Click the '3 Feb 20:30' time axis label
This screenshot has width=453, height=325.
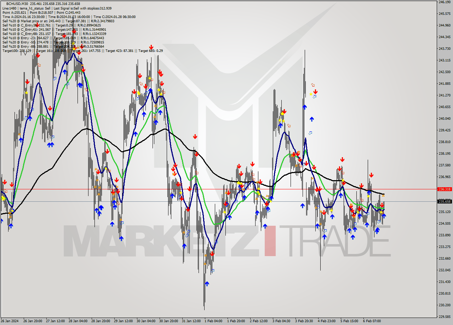coord(304,321)
